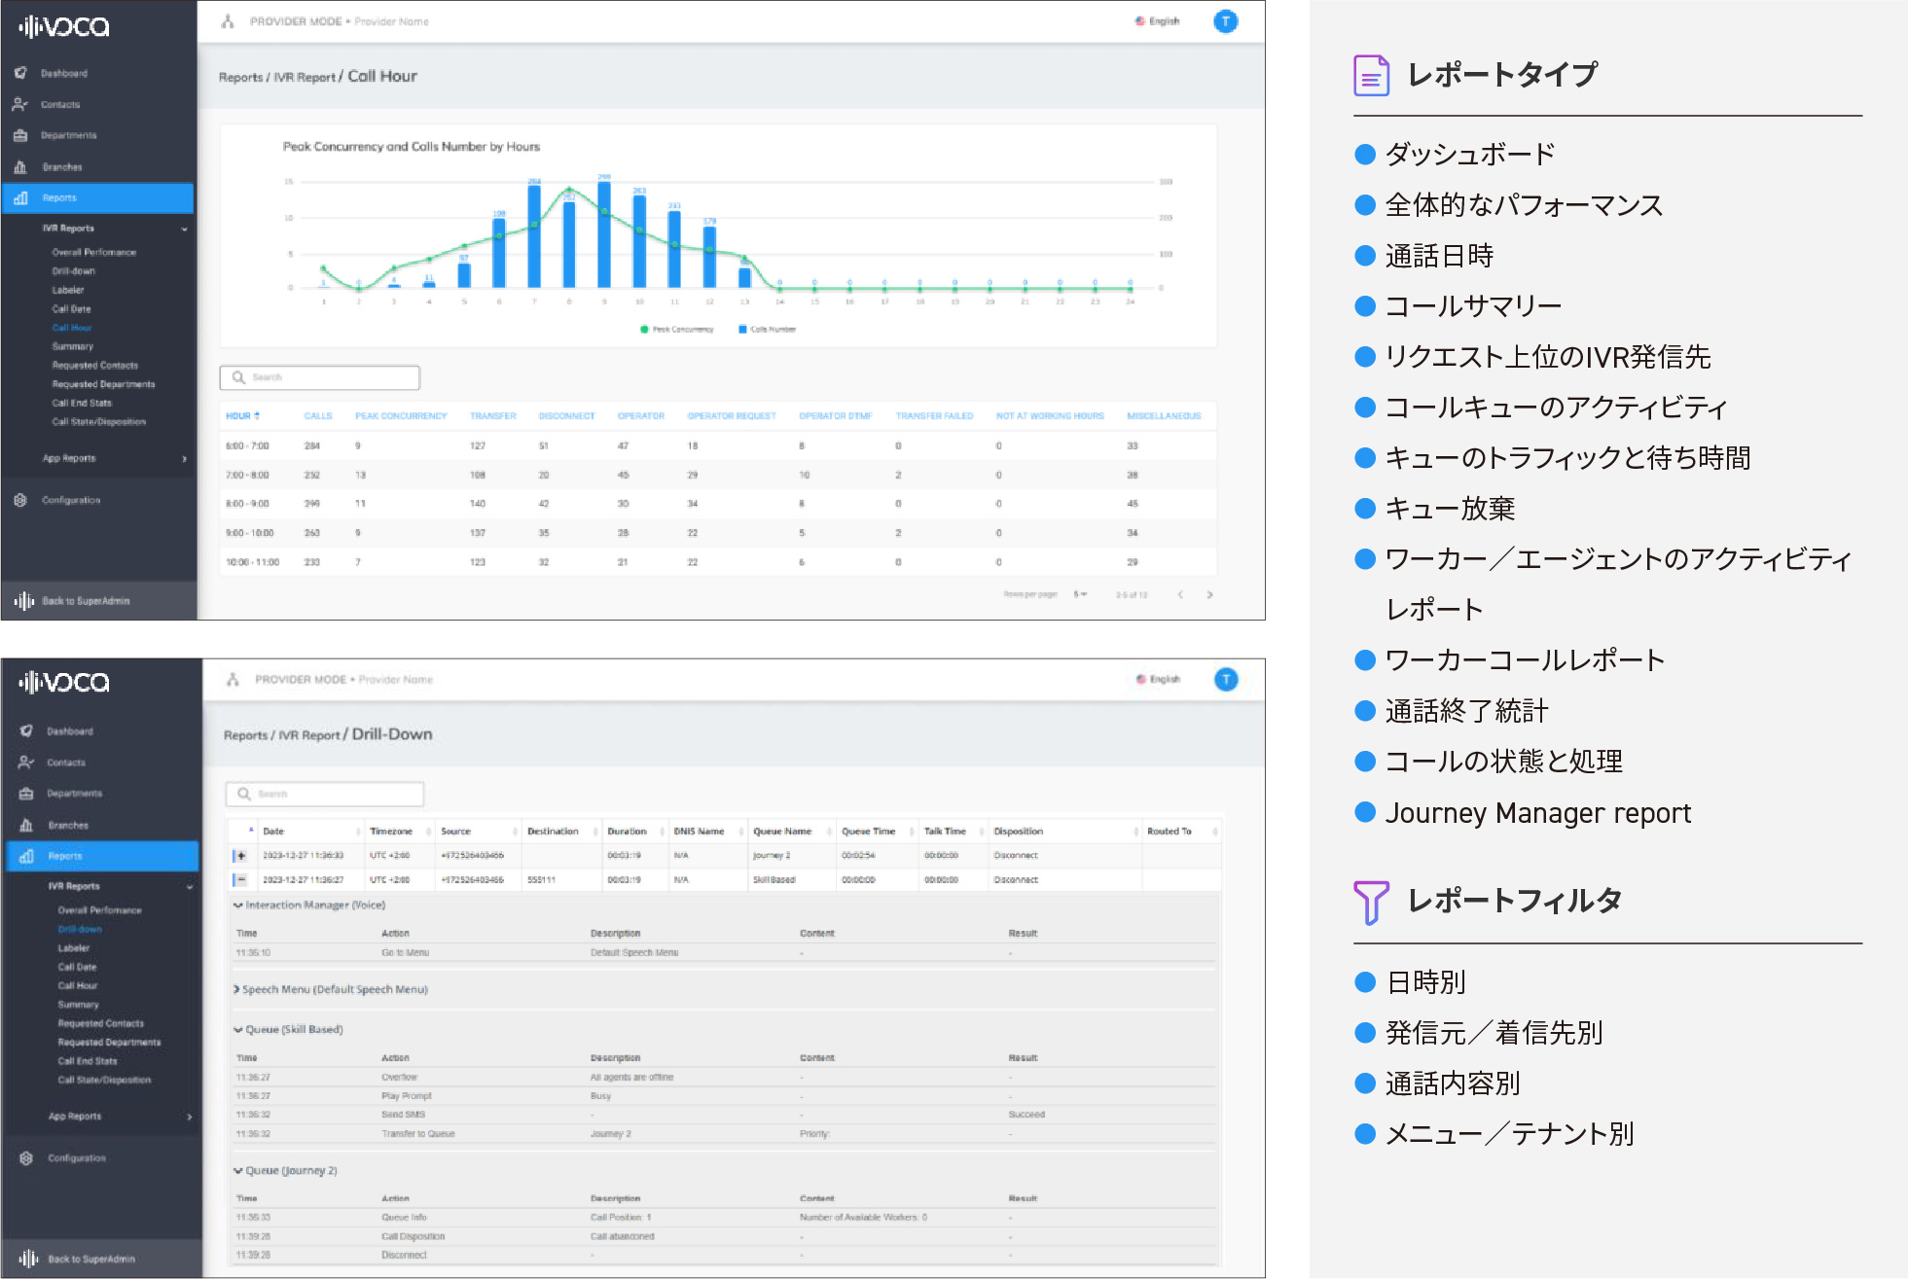Open Summary report in Drill-Down page sidebar

tap(78, 1005)
